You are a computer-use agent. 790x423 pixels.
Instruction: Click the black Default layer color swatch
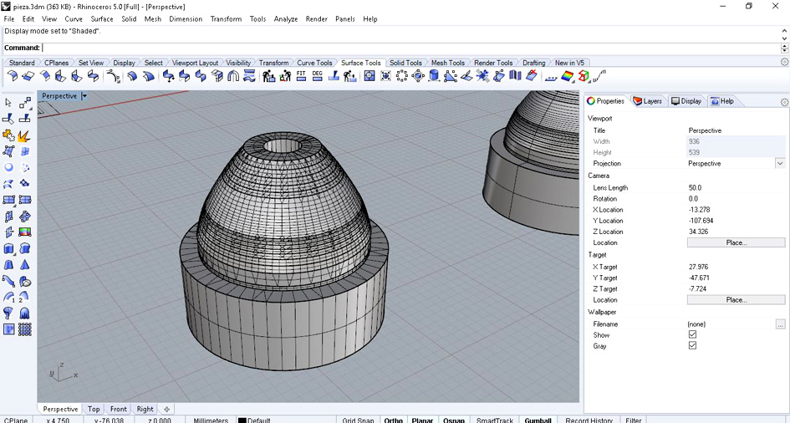[x=242, y=420]
